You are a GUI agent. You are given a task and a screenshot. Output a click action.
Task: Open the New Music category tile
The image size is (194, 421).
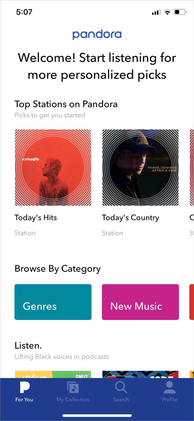(x=140, y=302)
